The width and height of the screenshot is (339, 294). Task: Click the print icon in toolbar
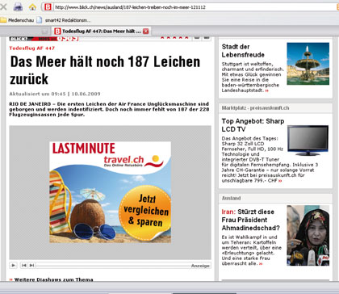(x=18, y=6)
